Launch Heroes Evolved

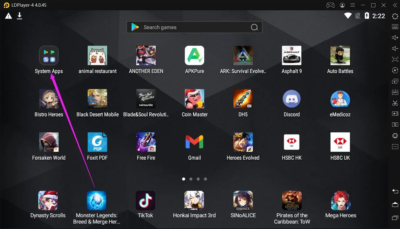point(243,142)
